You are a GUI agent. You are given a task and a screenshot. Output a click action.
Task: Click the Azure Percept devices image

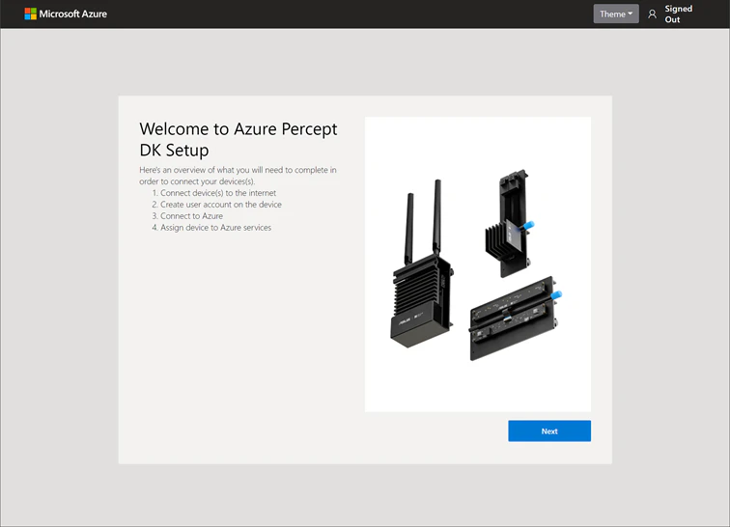tap(478, 263)
